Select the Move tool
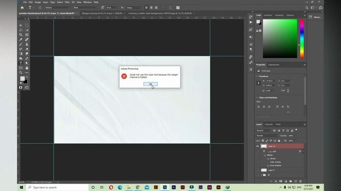Image resolution: width=341 pixels, height=191 pixels. click(x=21, y=25)
